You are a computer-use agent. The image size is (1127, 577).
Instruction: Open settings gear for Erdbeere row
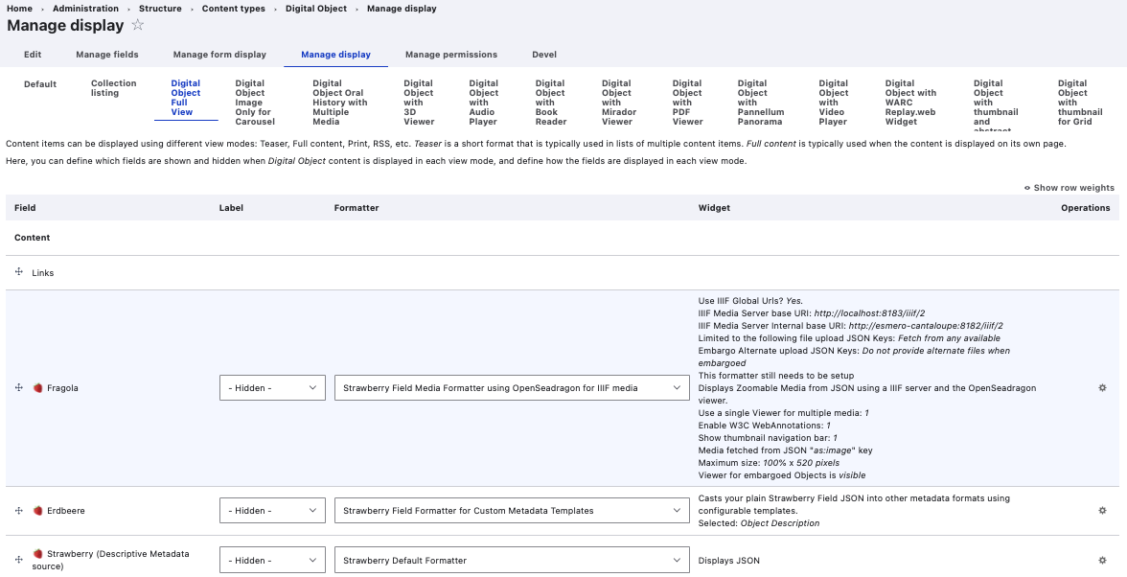point(1102,511)
